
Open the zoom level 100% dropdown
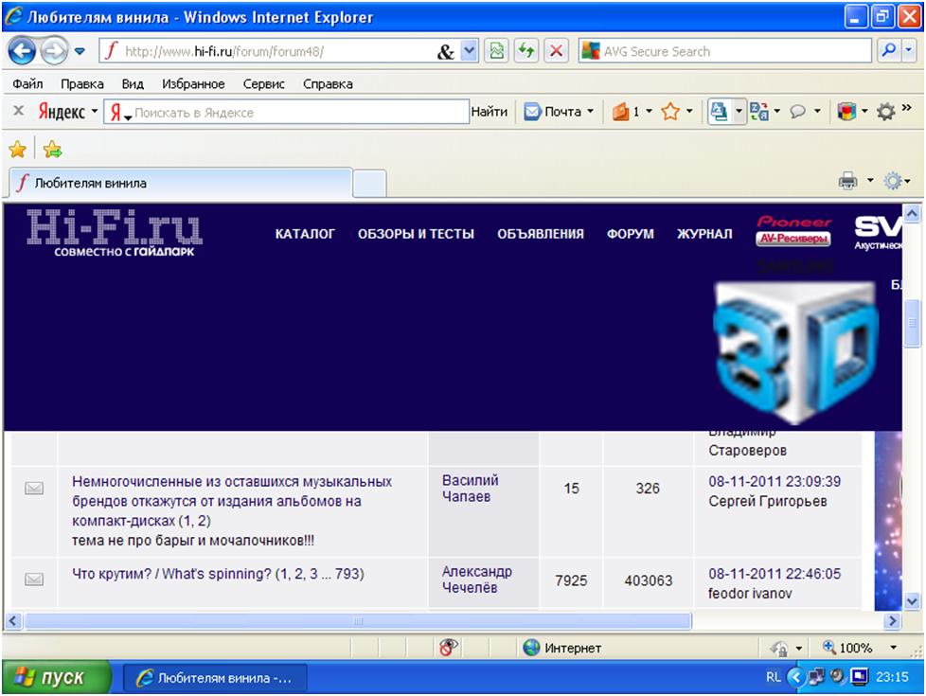coord(893,648)
